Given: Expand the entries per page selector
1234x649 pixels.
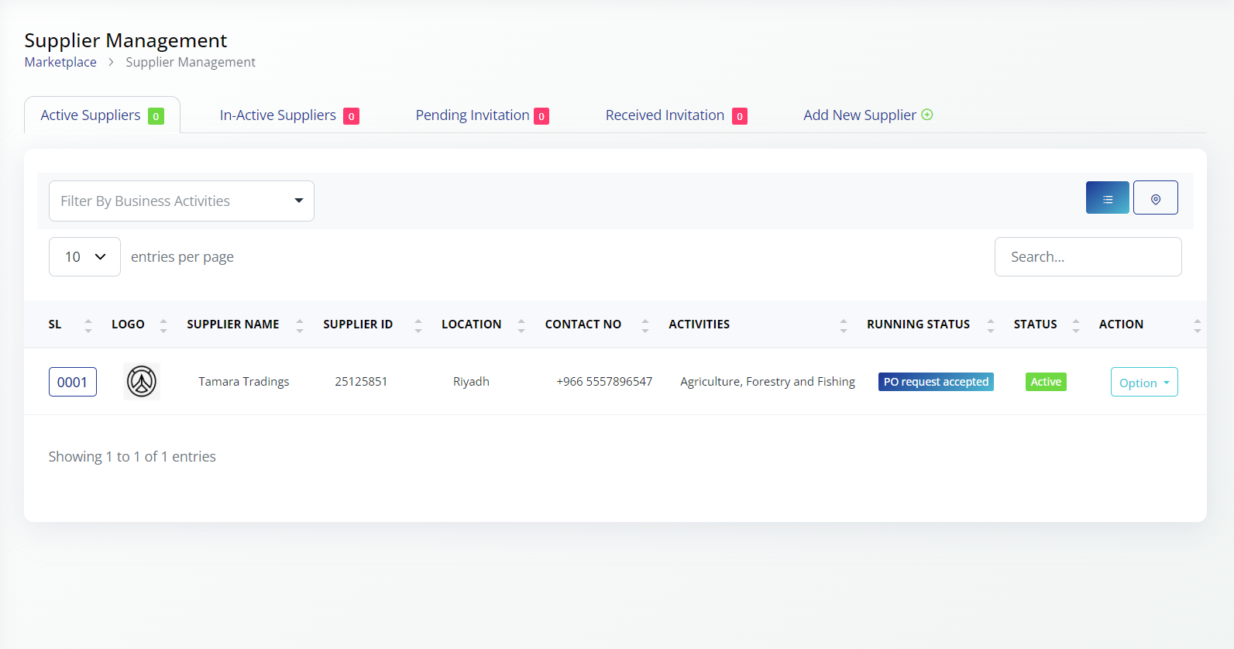Looking at the screenshot, I should click(84, 257).
